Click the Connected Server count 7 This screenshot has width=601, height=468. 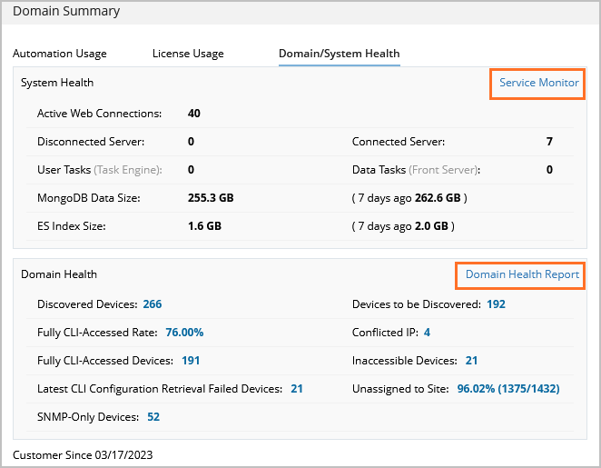[549, 142]
